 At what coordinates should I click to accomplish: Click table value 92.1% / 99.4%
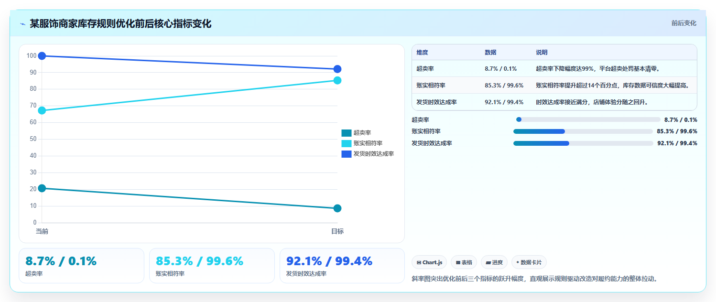point(504,102)
